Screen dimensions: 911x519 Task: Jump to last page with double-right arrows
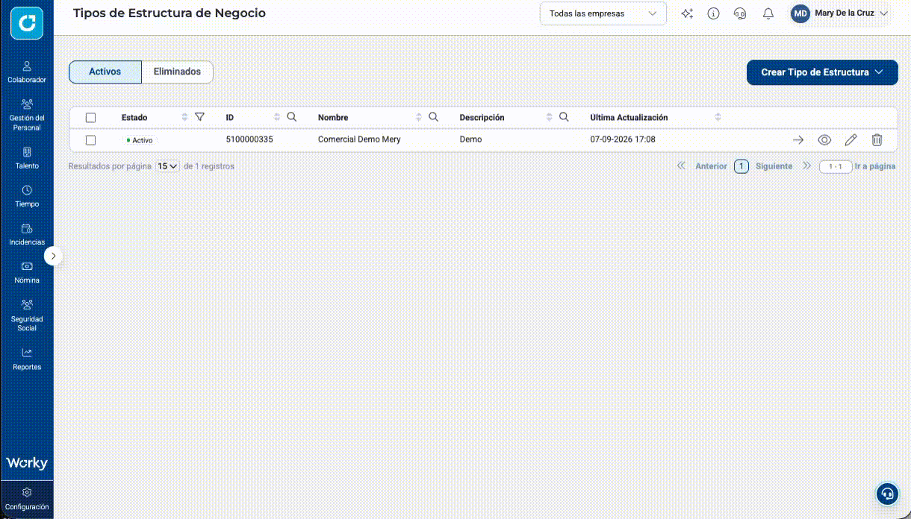point(806,166)
